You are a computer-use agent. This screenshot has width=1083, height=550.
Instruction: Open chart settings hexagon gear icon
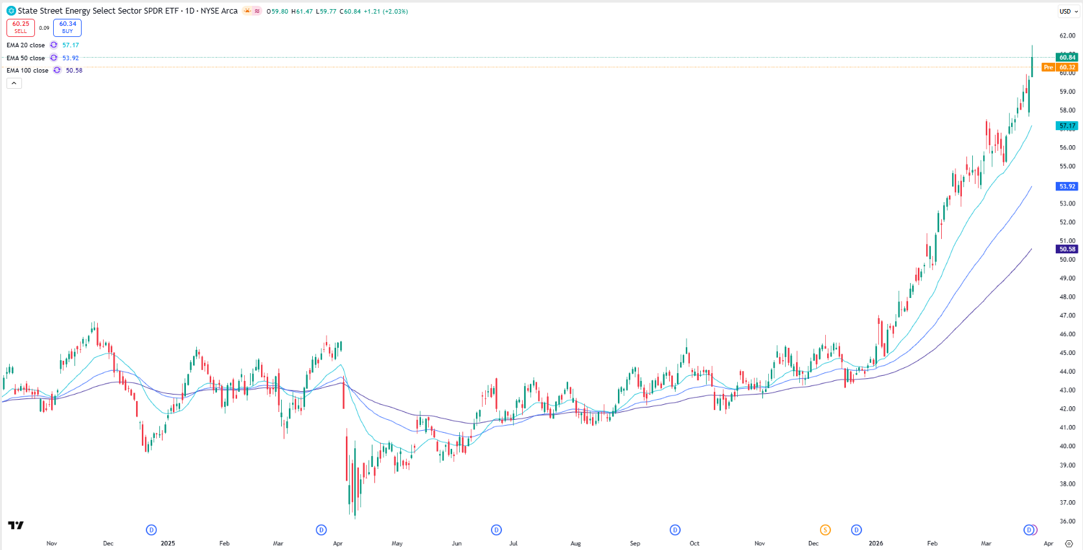coord(1069,544)
